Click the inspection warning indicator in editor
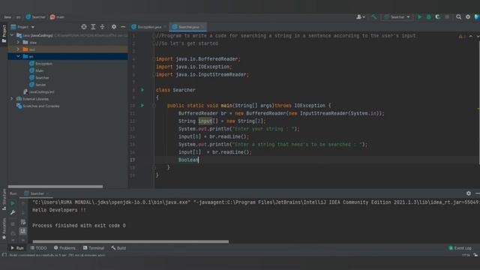This screenshot has width=480, height=270. click(461, 37)
